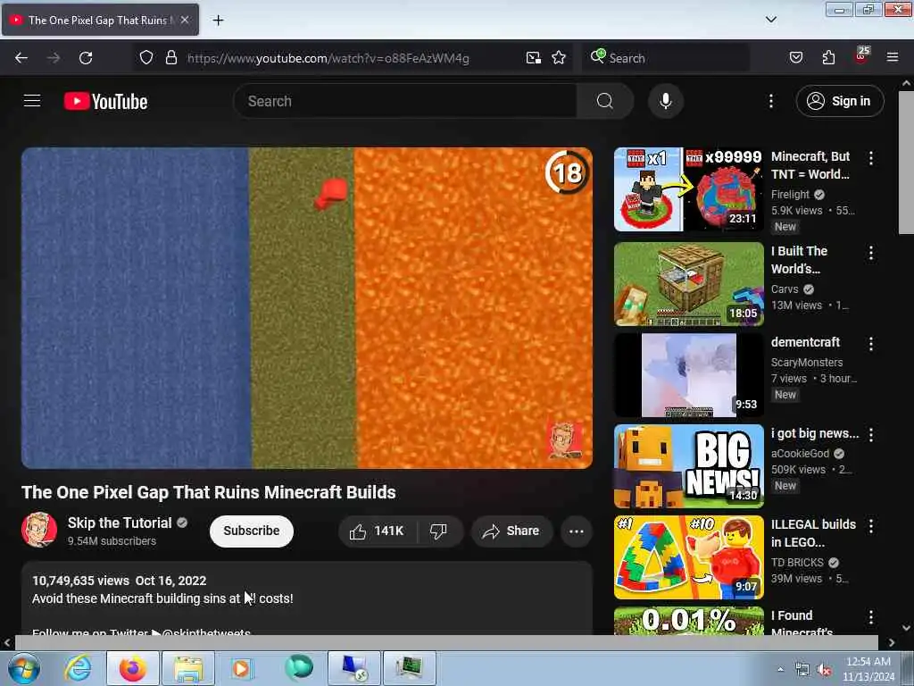
Task: Toggle picture-in-picture icon in address bar
Action: [x=533, y=58]
